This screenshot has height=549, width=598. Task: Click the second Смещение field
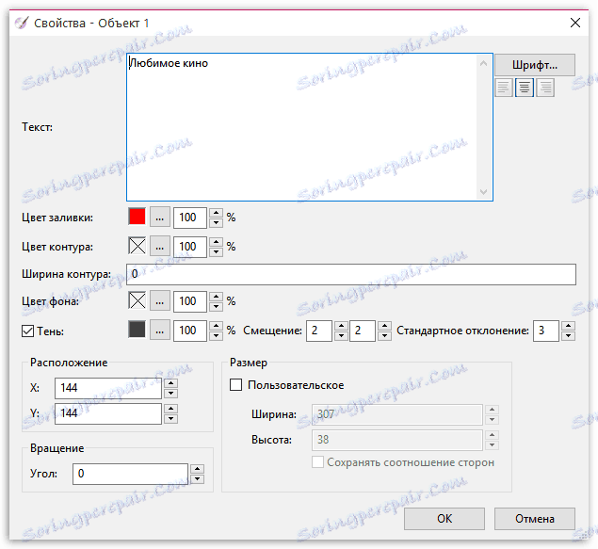point(363,331)
